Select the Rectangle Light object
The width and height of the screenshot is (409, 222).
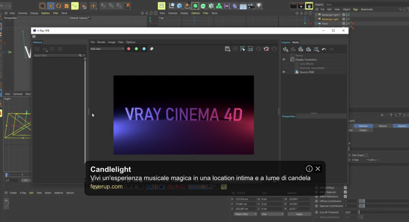330,19
